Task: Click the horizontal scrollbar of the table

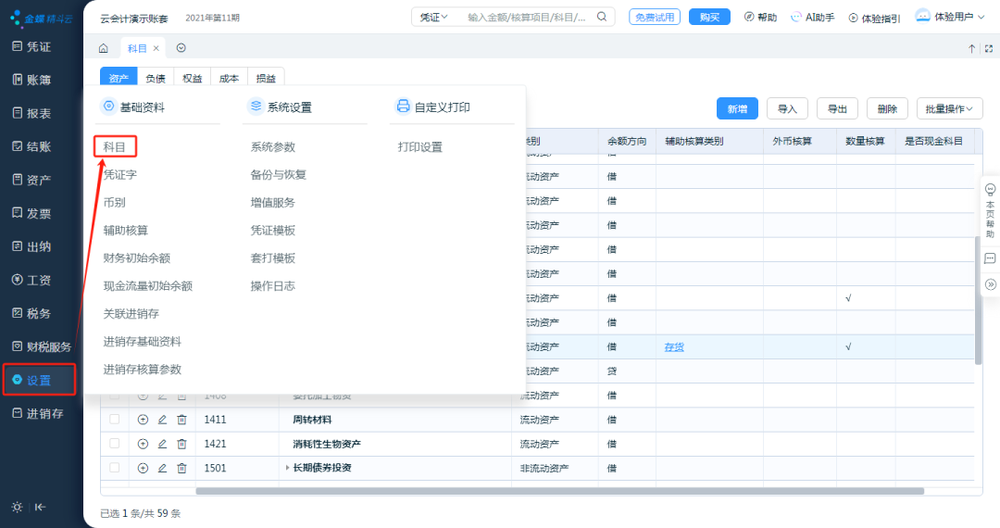Action: [x=559, y=491]
